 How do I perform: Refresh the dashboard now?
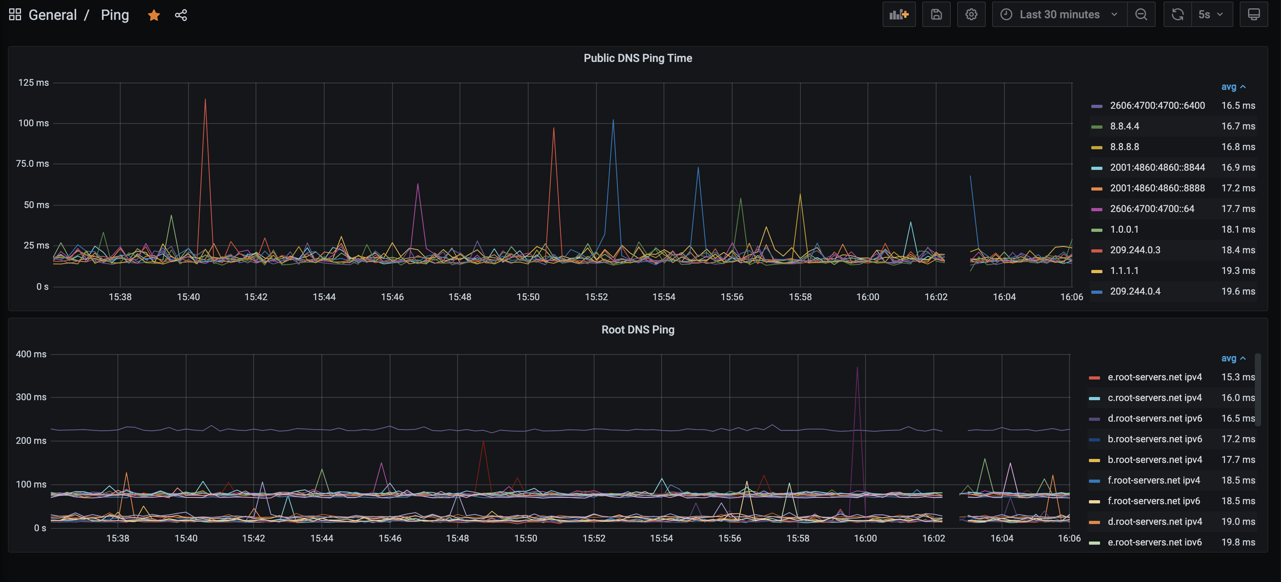pyautogui.click(x=1177, y=14)
